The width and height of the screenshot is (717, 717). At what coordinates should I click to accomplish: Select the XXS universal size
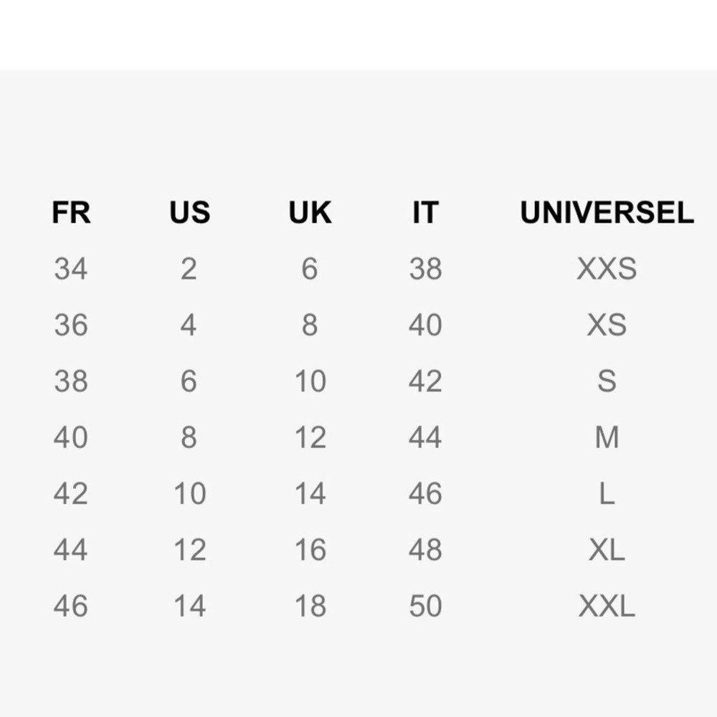click(x=607, y=268)
